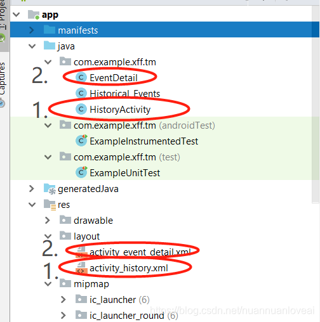Select the HistoryActivity class
Image resolution: width=320 pixels, height=322 pixels.
pos(120,110)
